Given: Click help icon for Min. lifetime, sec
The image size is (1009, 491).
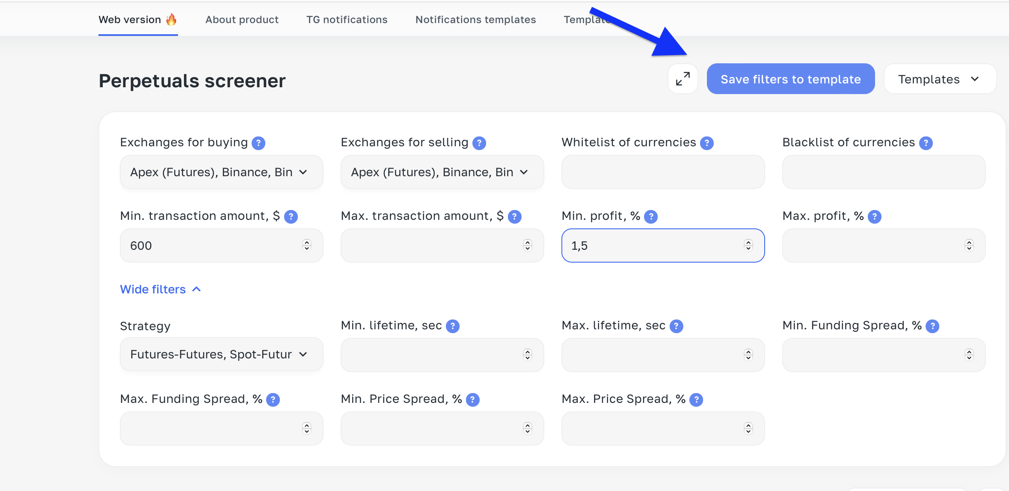Looking at the screenshot, I should (x=452, y=326).
